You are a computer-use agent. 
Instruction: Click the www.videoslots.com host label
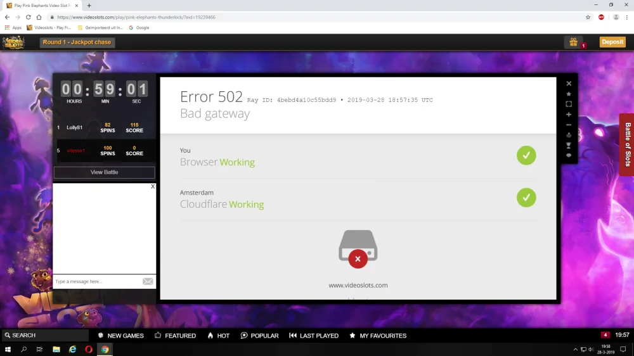pos(358,285)
